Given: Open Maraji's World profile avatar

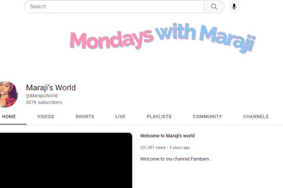Looking at the screenshot, I should pos(9,94).
